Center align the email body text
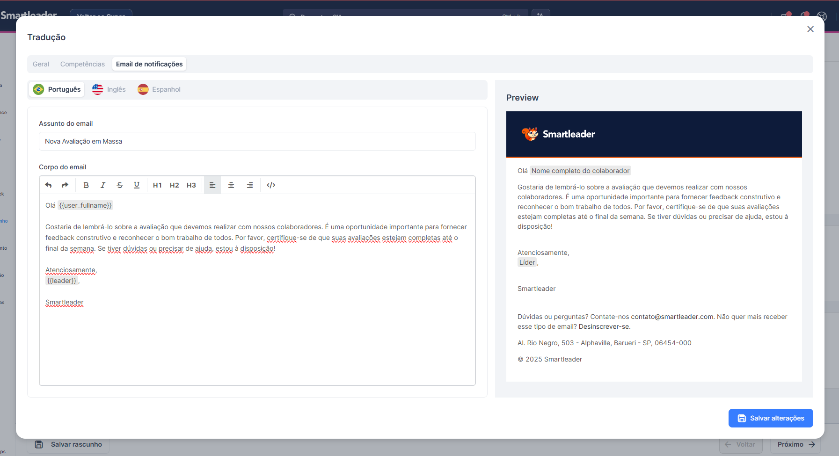The image size is (839, 456). 231,185
